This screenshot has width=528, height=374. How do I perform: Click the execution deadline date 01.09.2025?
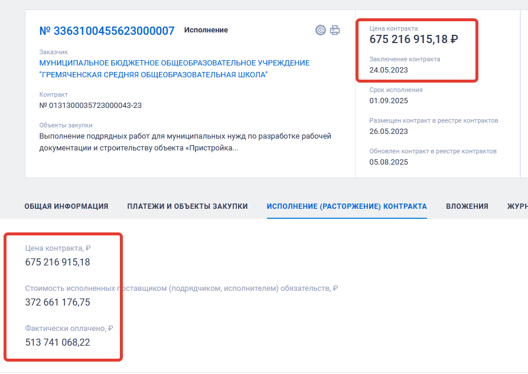[389, 101]
